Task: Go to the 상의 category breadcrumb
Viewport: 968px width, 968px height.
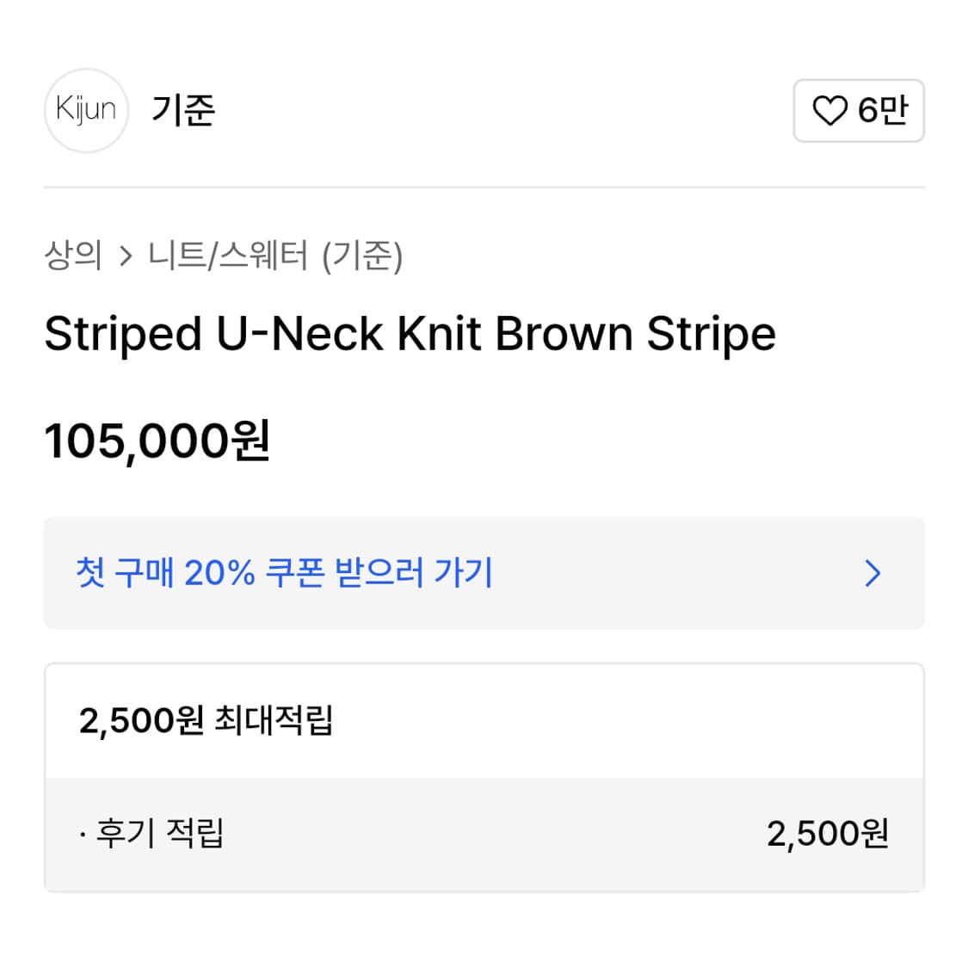Action: click(x=73, y=255)
